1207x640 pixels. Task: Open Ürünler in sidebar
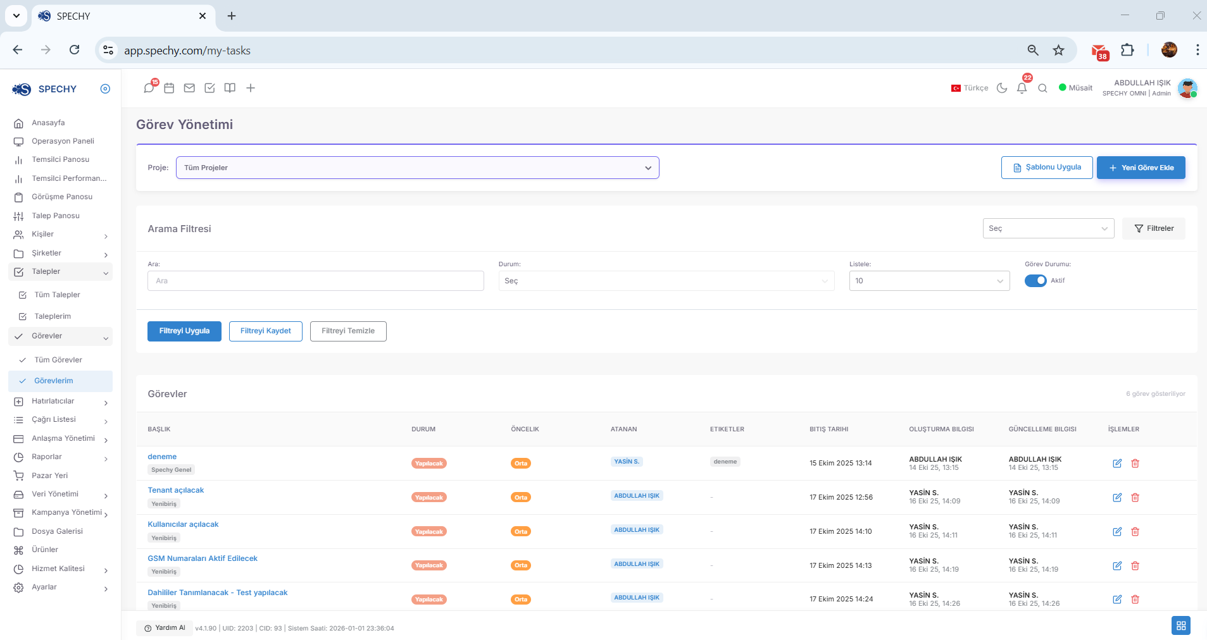[x=44, y=550]
